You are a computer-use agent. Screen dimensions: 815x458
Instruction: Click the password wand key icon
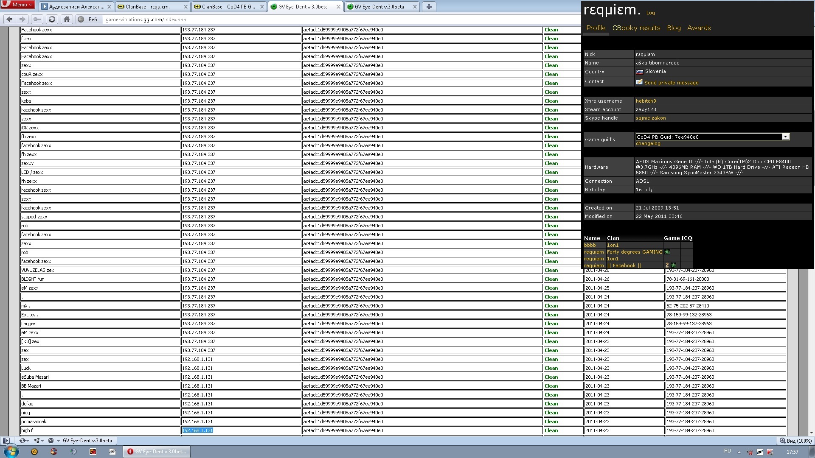pos(37,19)
